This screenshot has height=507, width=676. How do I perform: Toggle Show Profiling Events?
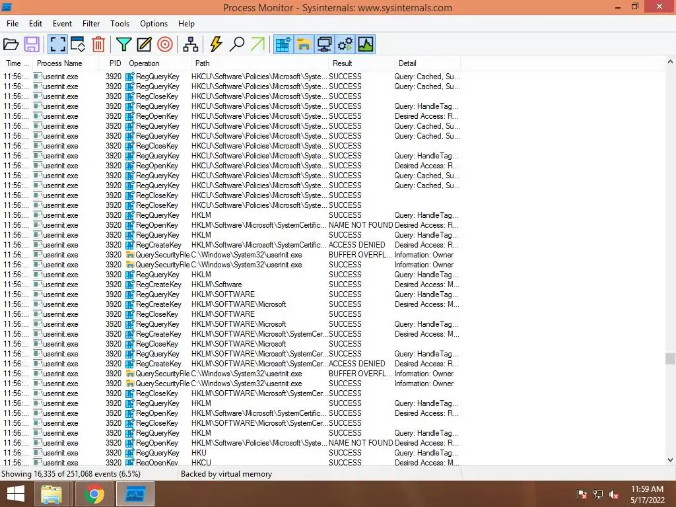(x=366, y=44)
